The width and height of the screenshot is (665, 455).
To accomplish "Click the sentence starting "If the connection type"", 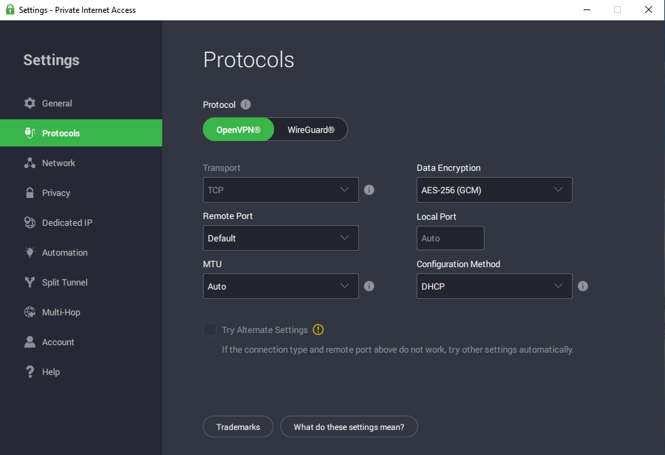I will (x=398, y=349).
